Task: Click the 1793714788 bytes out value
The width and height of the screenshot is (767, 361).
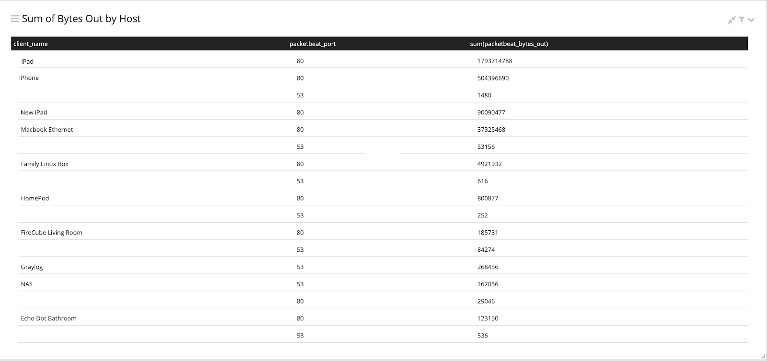Action: (495, 61)
